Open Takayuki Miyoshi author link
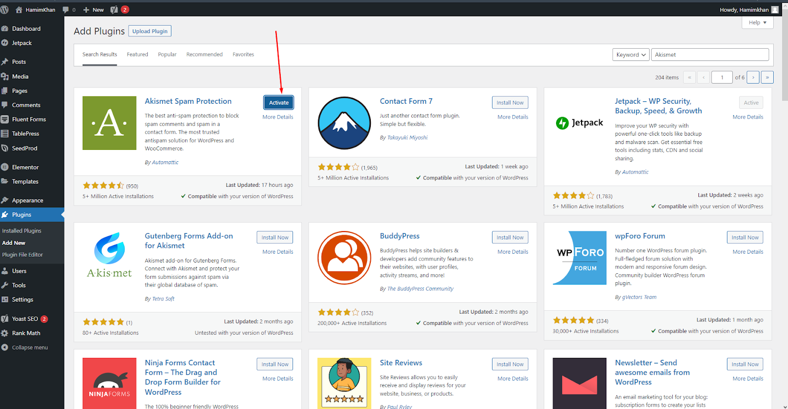Image resolution: width=788 pixels, height=409 pixels. pyautogui.click(x=407, y=138)
